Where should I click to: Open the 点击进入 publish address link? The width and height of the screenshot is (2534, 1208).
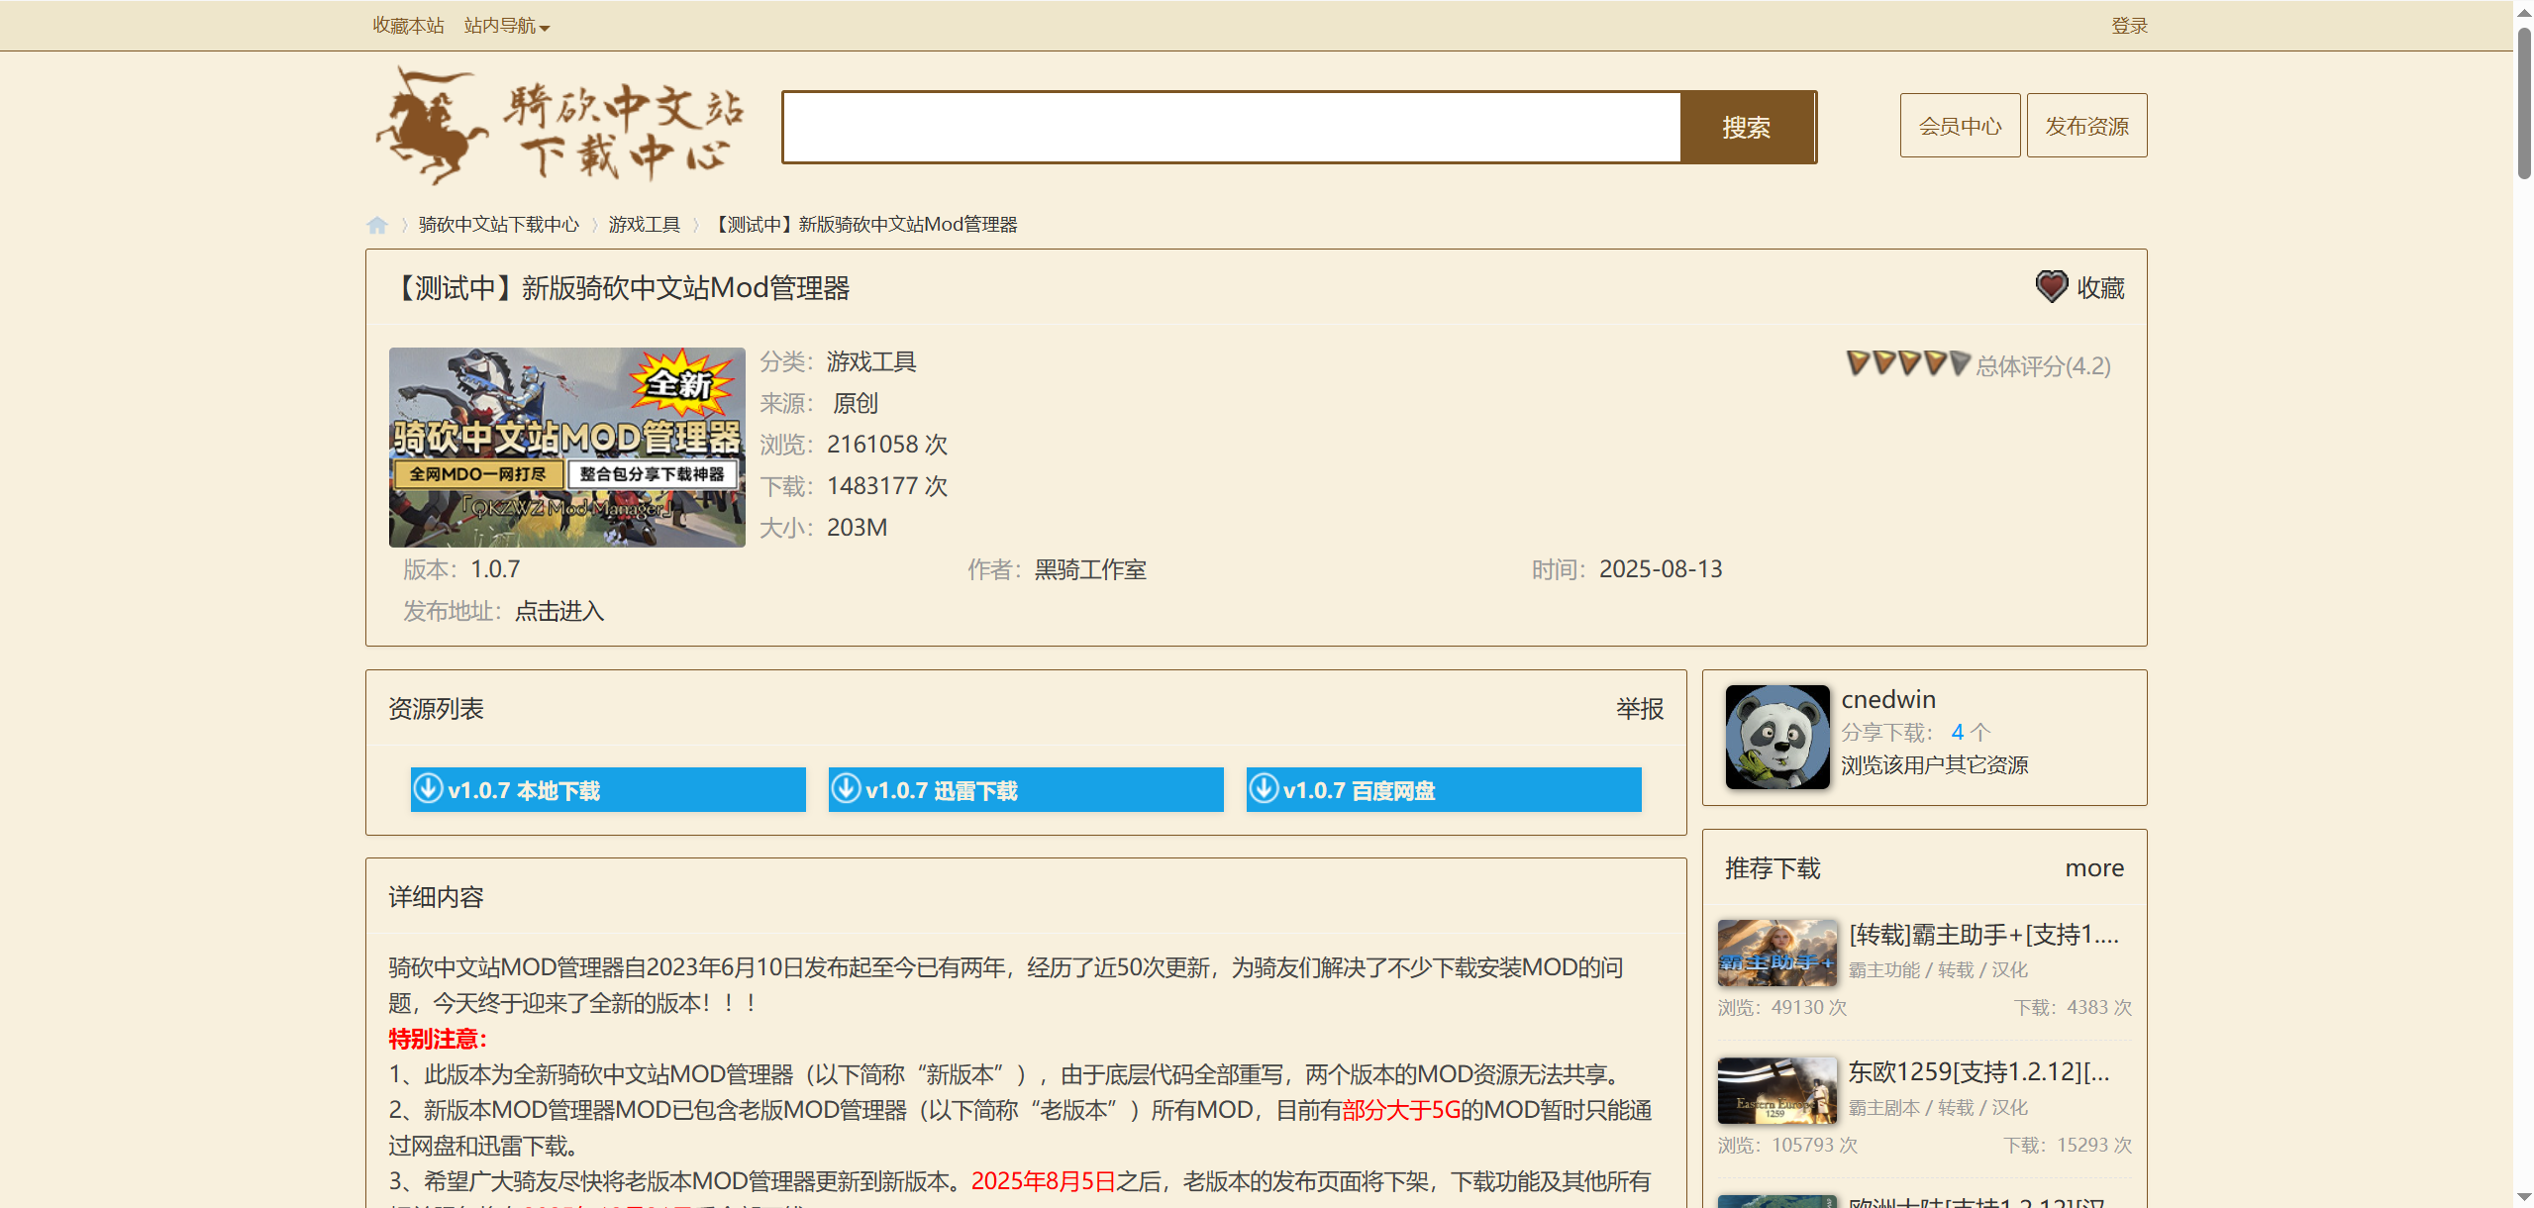click(558, 611)
